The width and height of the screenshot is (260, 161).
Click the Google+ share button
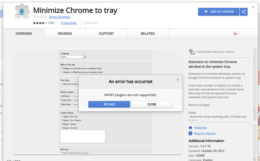pos(236,33)
